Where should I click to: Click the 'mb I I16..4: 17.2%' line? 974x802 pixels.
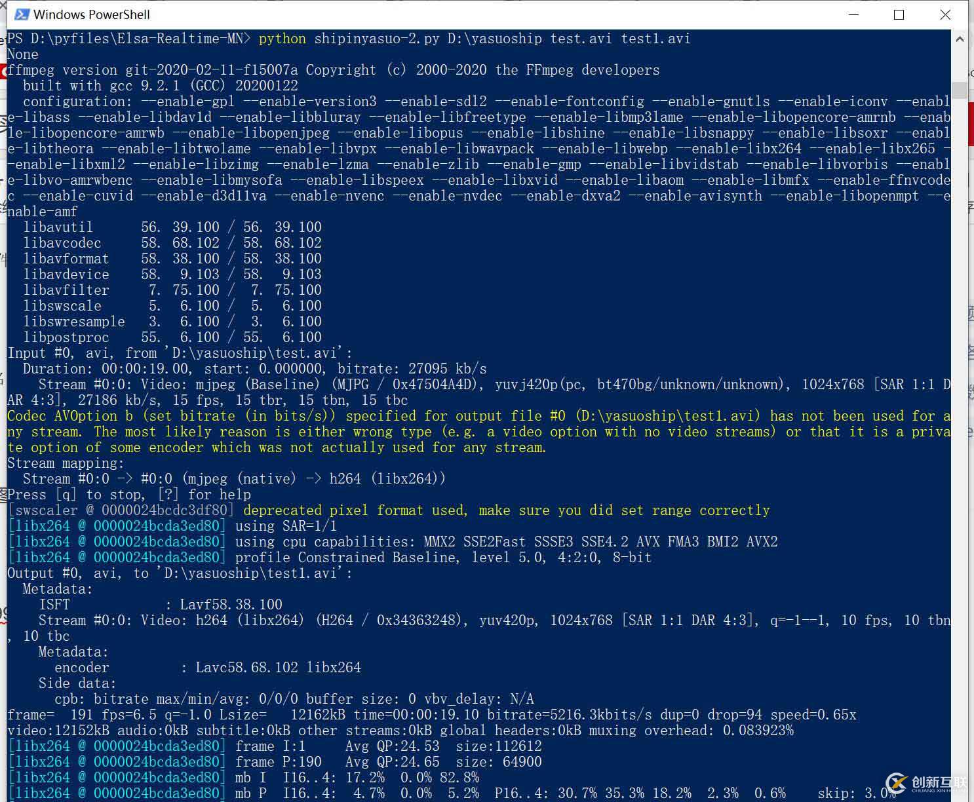[x=243, y=778]
